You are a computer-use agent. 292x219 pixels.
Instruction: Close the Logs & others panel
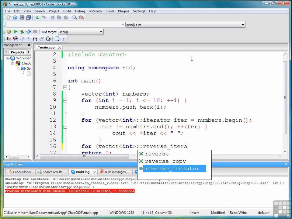(x=286, y=164)
